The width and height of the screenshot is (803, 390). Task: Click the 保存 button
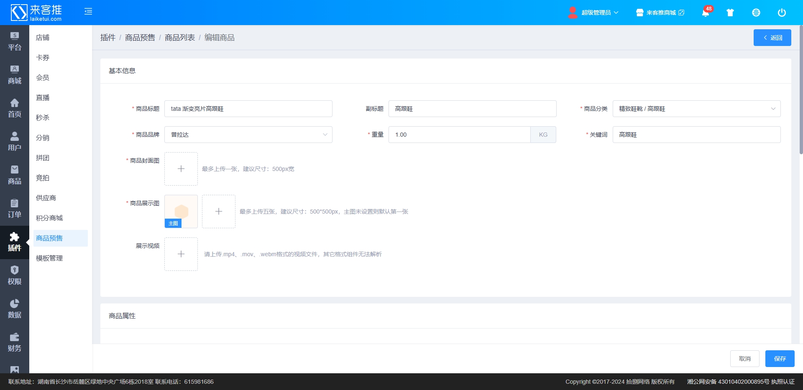(x=780, y=359)
